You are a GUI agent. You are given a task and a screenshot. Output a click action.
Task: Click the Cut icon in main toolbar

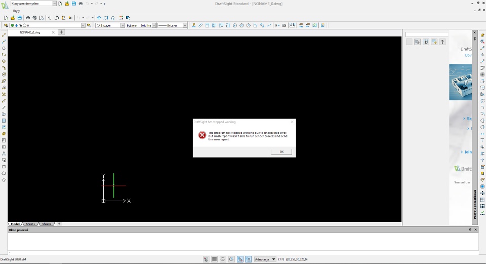click(50, 18)
